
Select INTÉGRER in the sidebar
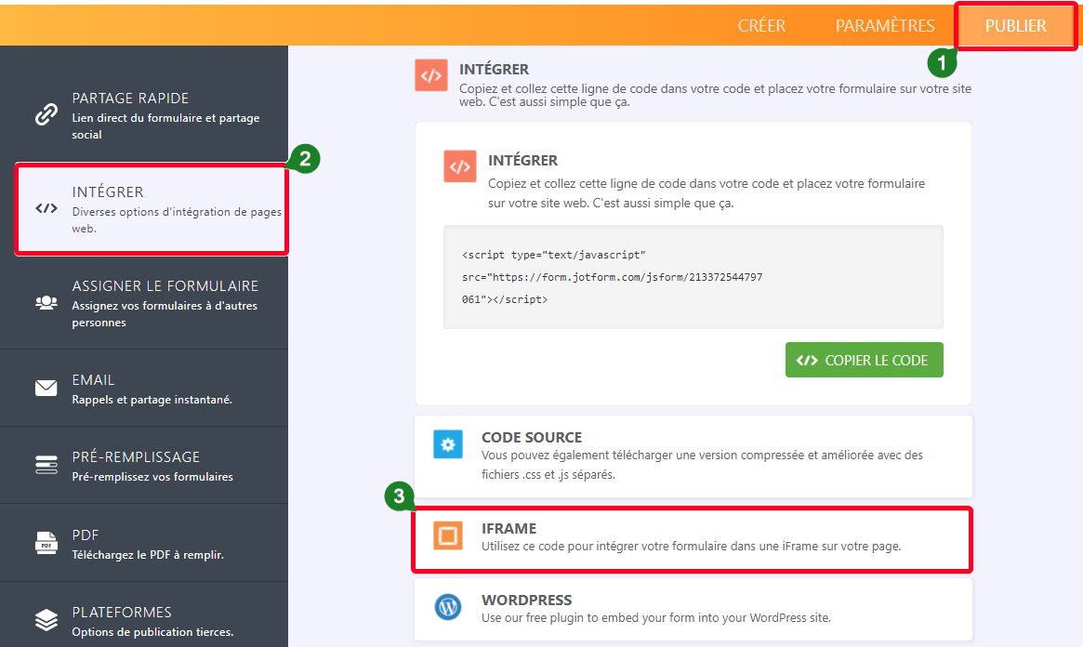152,209
